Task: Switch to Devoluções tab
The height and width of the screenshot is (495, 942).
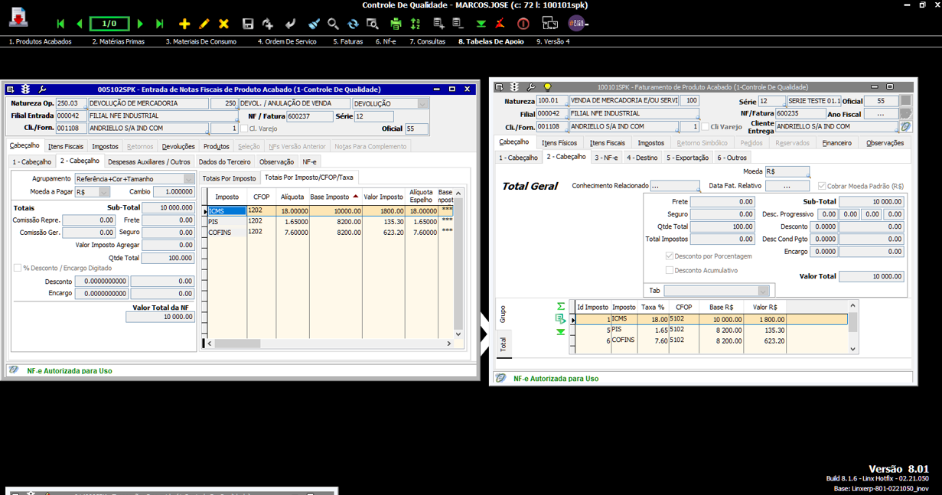Action: (178, 146)
